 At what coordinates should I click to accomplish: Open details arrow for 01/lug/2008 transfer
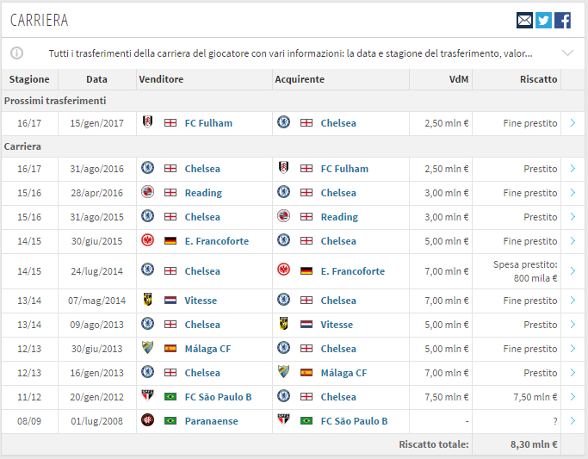[573, 421]
